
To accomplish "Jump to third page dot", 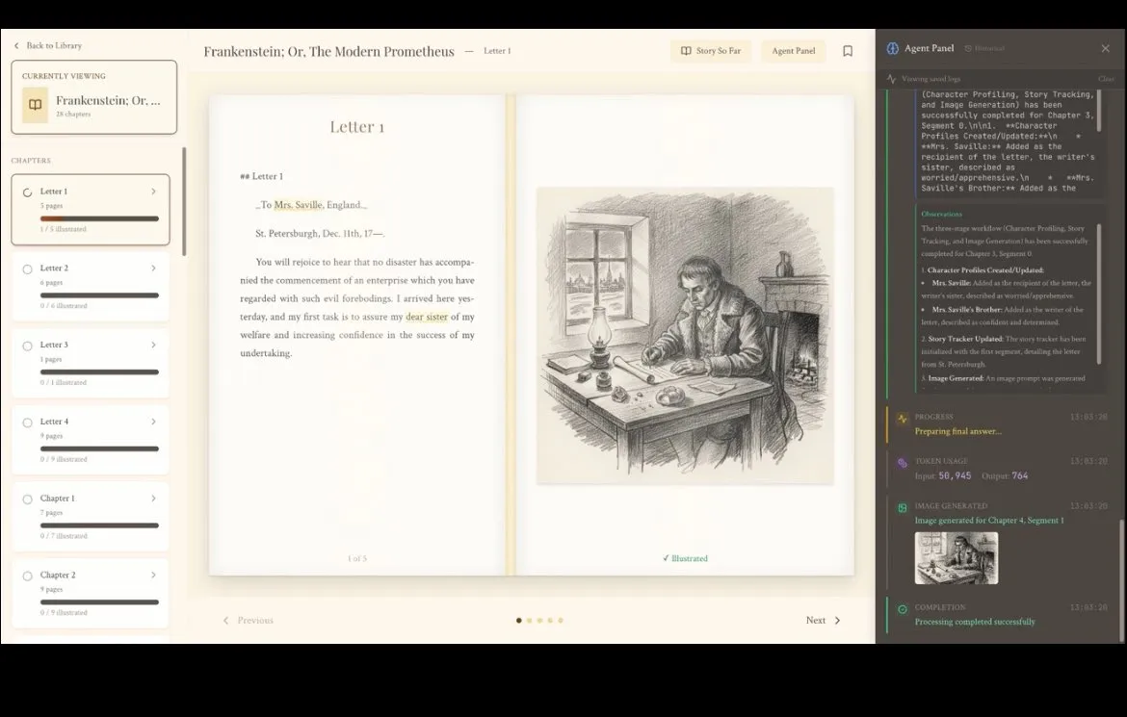I will 539,621.
